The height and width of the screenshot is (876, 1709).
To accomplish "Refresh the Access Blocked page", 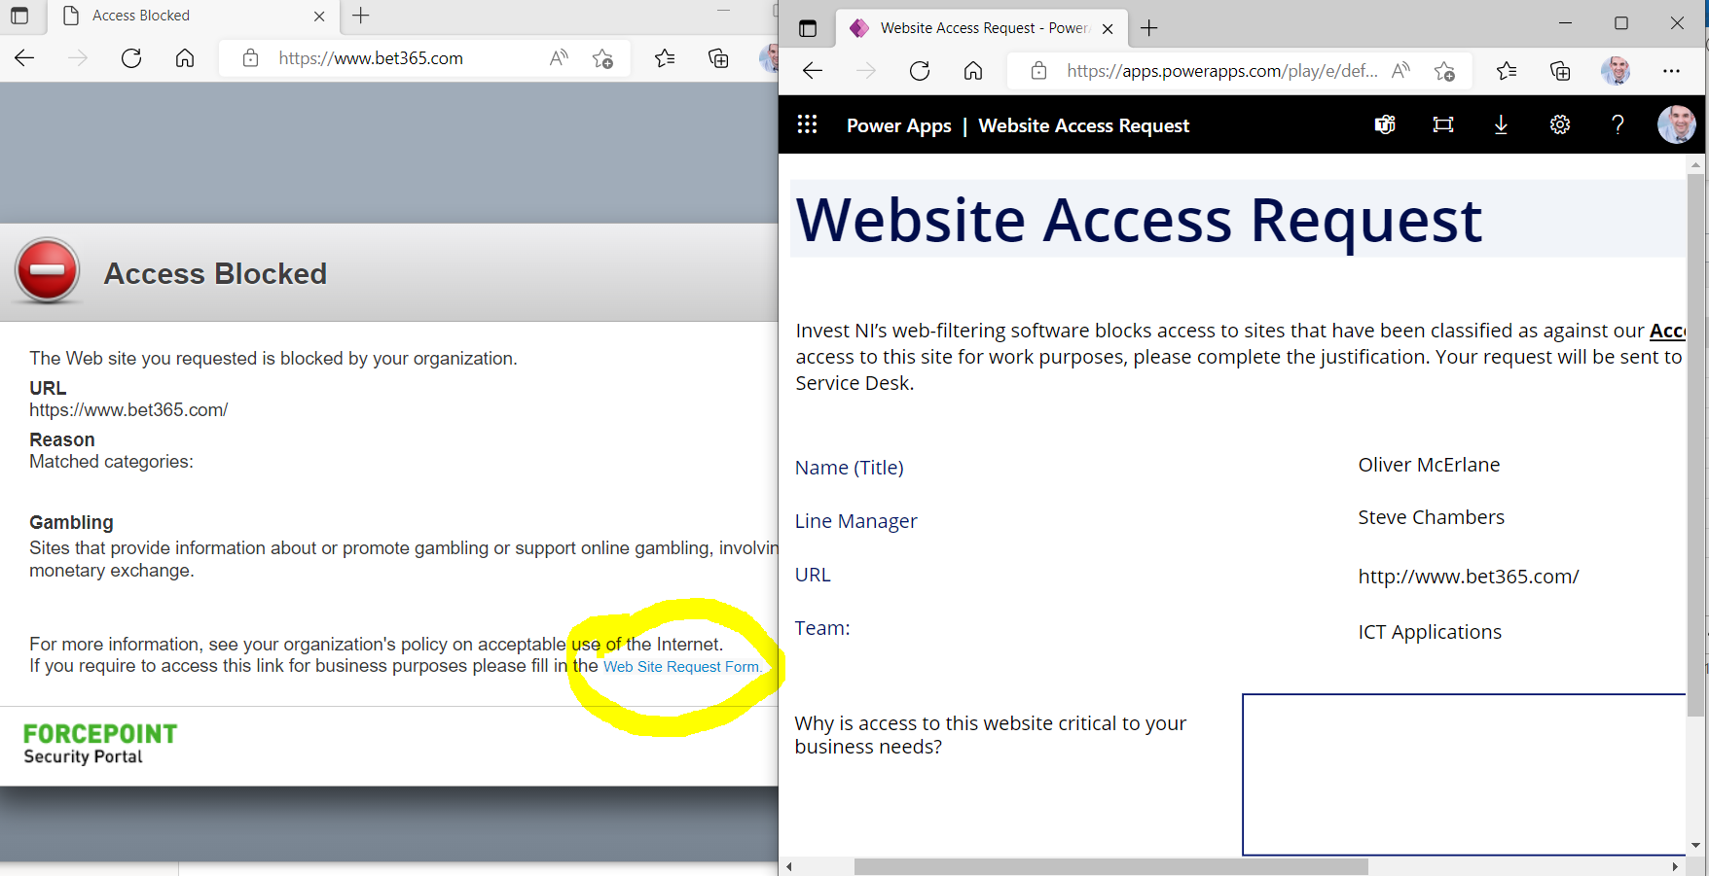I will (x=131, y=58).
